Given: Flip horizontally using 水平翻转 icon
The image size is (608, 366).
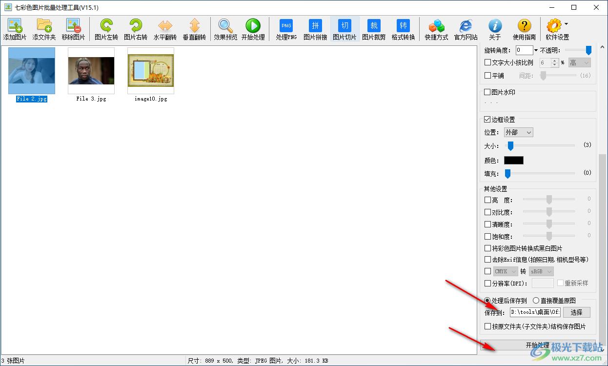Looking at the screenshot, I should [165, 26].
